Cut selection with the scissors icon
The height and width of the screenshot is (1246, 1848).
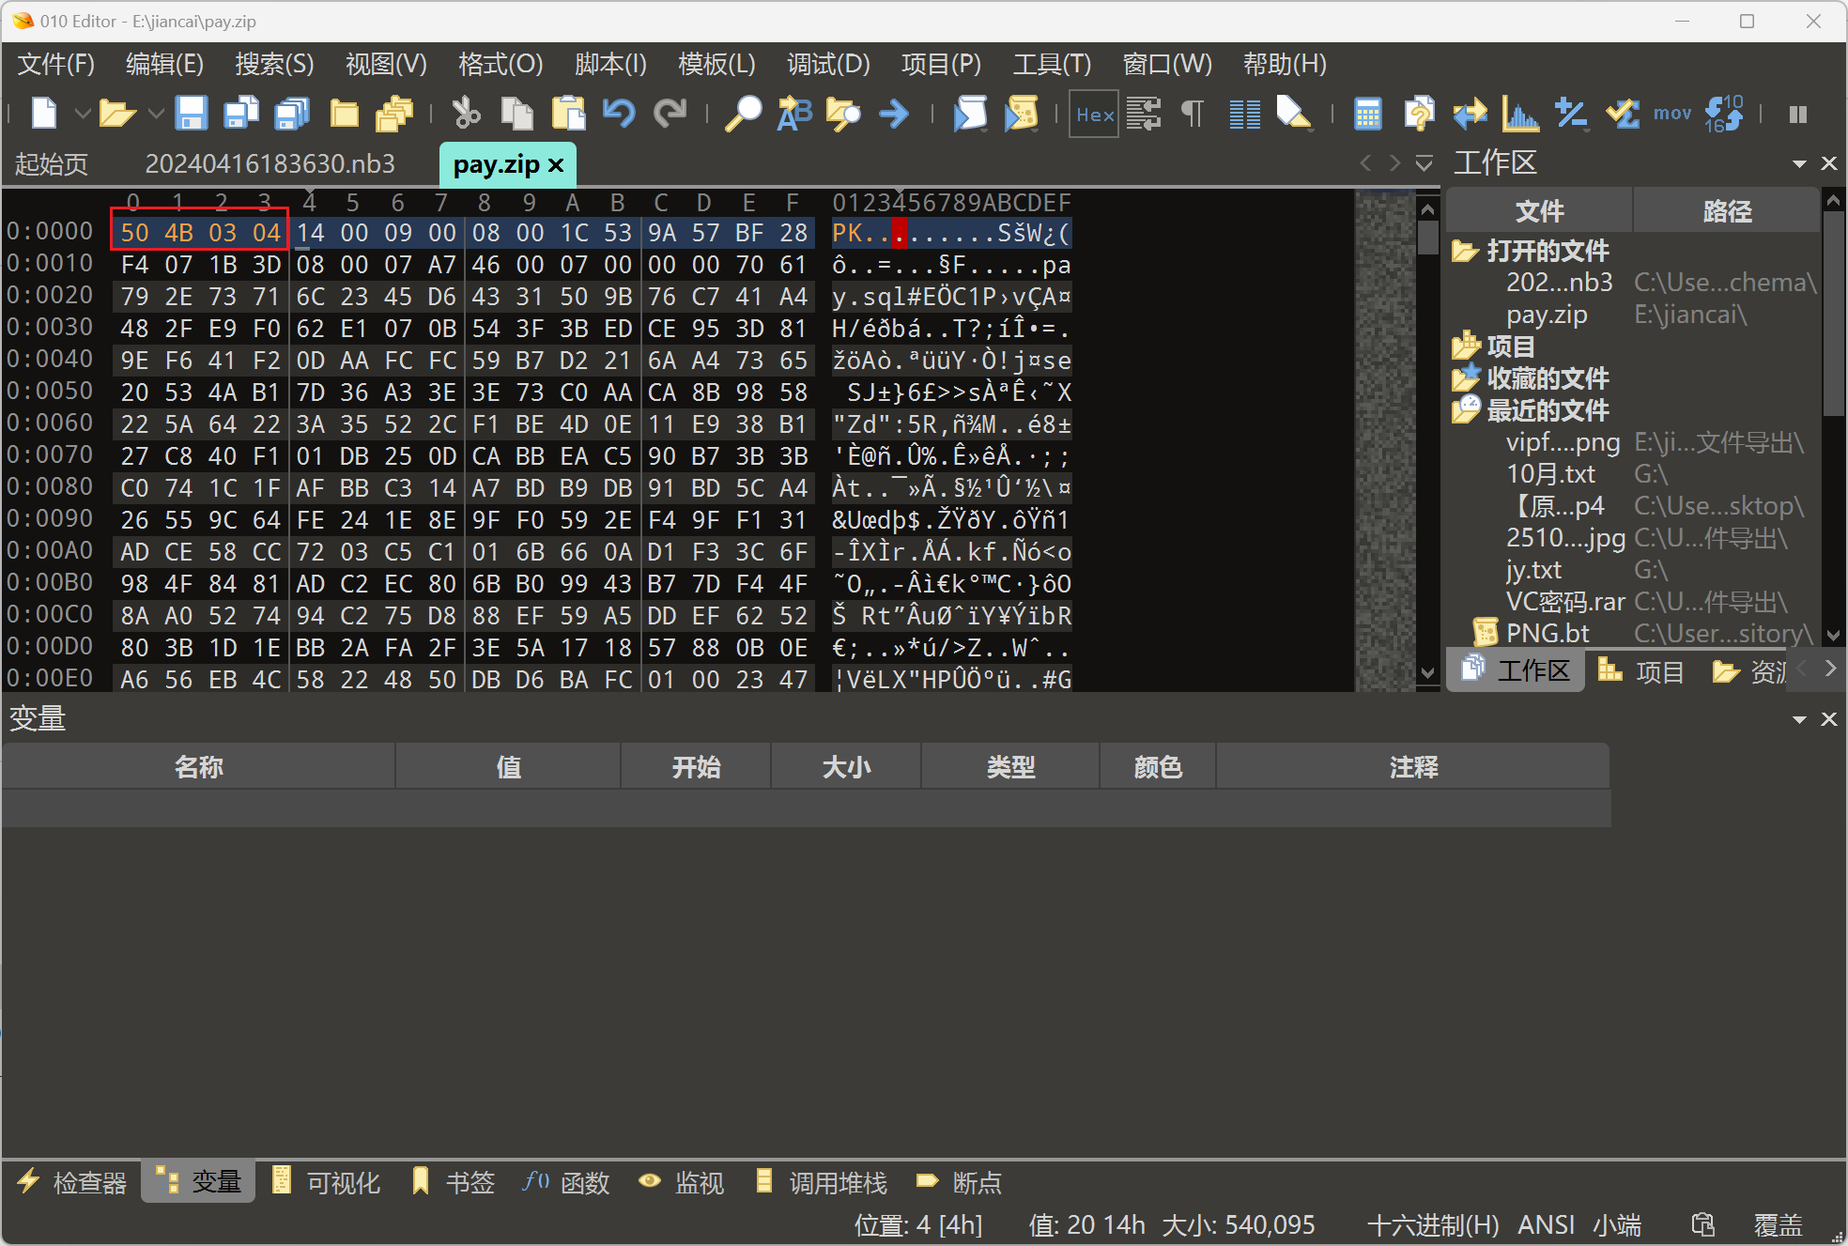click(x=466, y=114)
